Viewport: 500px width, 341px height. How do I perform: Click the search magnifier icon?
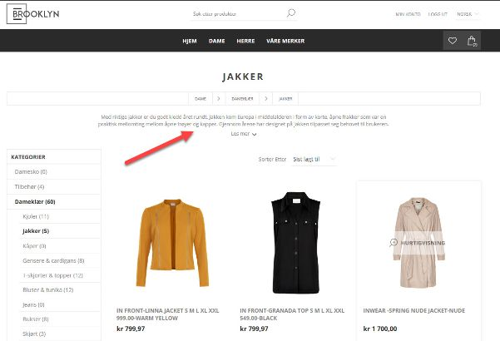[x=291, y=13]
